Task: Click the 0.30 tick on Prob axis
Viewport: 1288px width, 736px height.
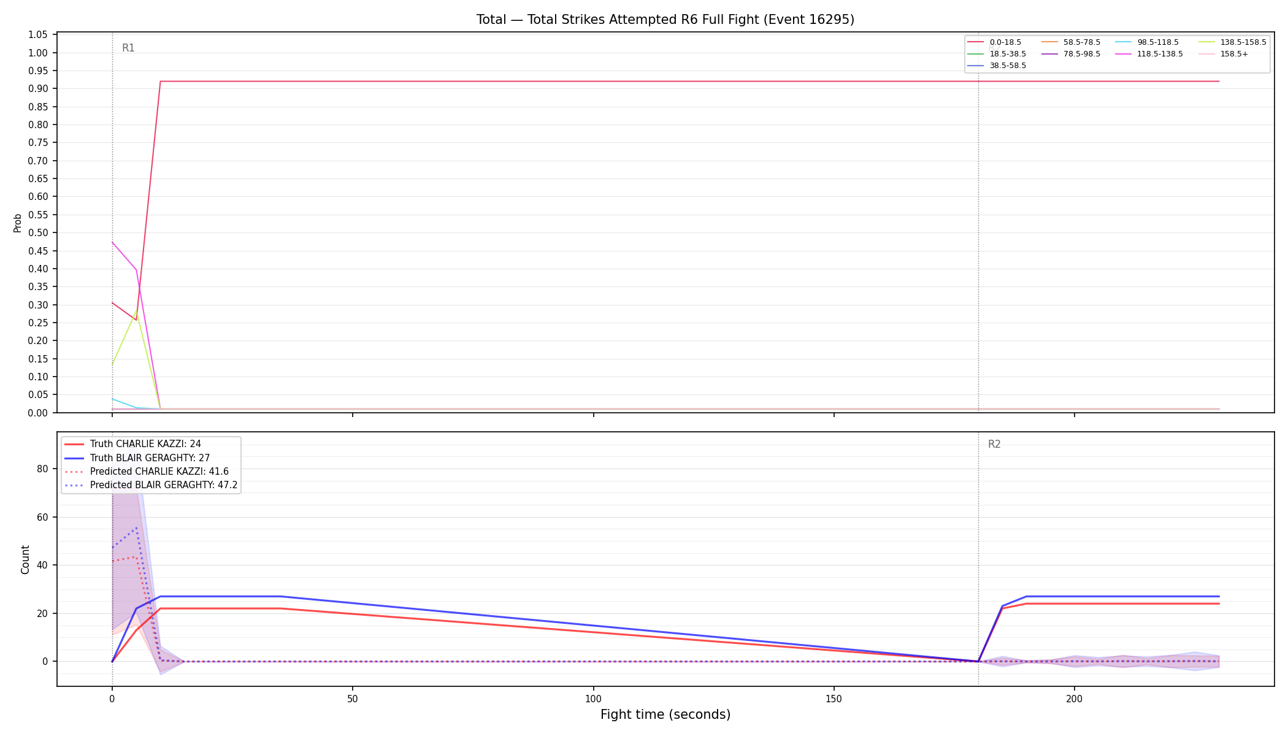Action: click(38, 305)
